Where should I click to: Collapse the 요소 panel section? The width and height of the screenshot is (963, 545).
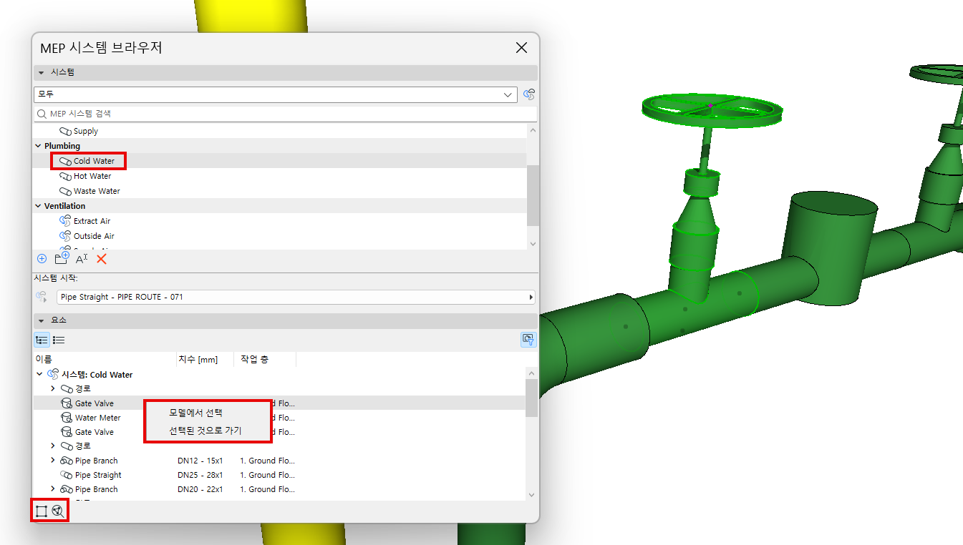point(42,320)
